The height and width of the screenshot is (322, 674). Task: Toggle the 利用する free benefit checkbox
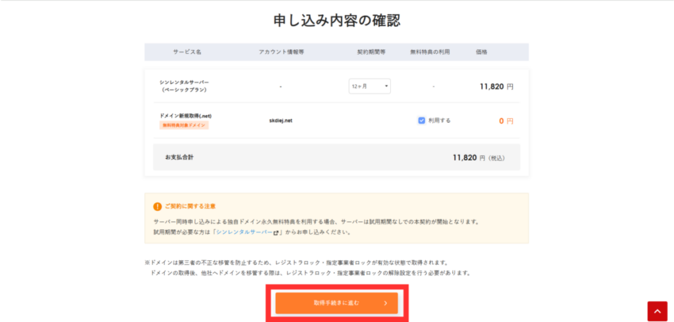(x=422, y=121)
